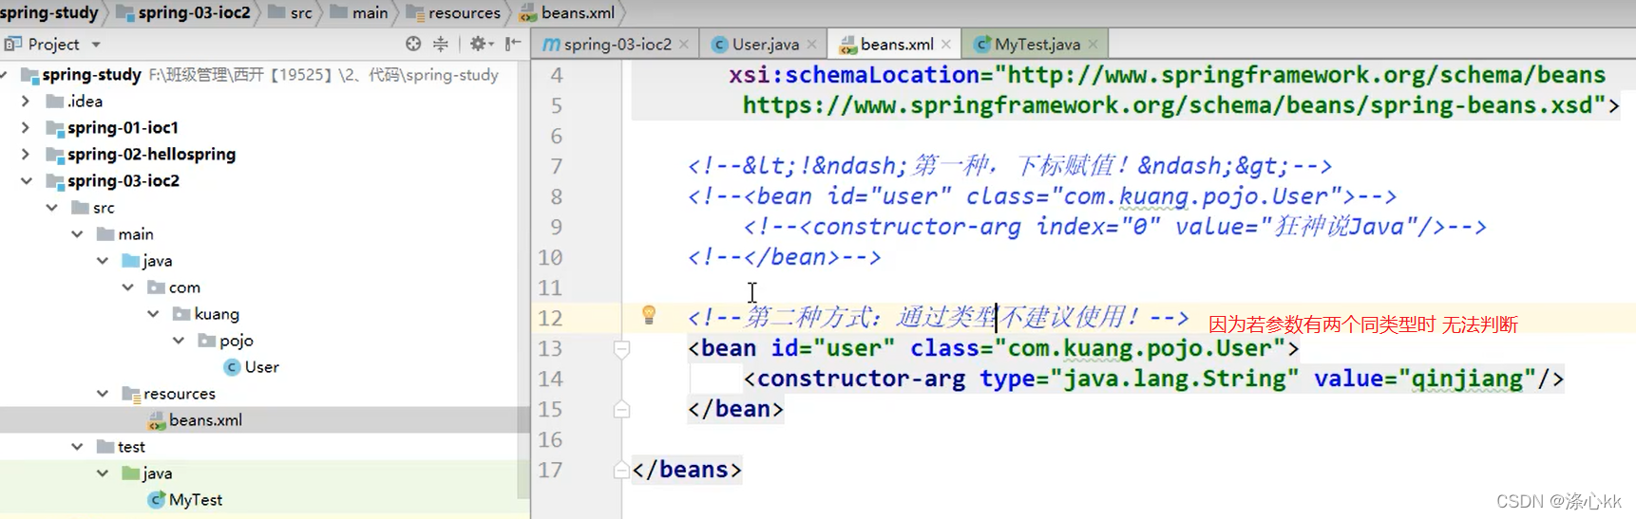
Task: Close the beans.xml tab
Action: pyautogui.click(x=946, y=44)
